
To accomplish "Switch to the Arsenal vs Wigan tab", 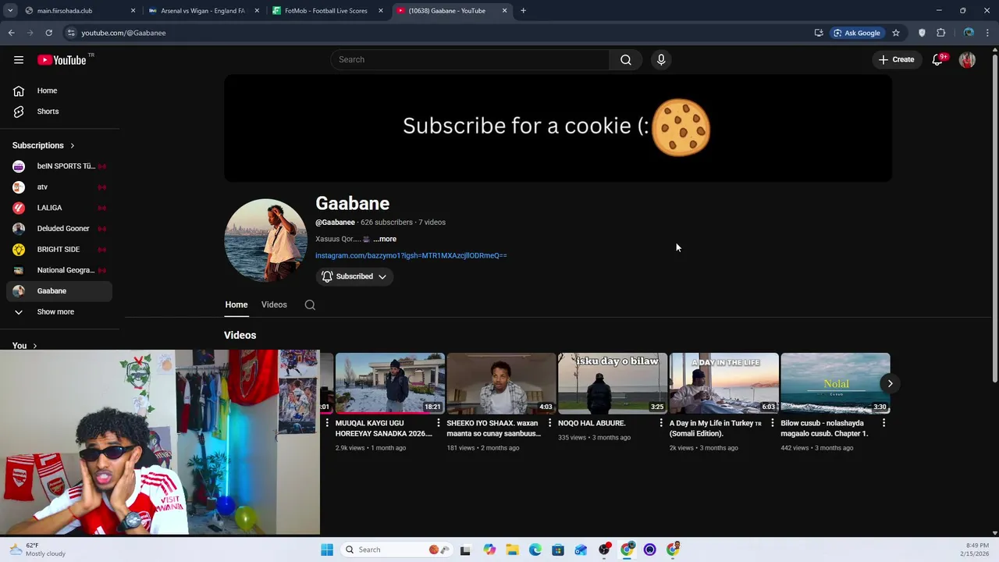I will click(203, 11).
